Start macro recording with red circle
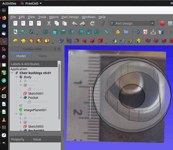The width and height of the screenshot is (173, 150). click(162, 23)
